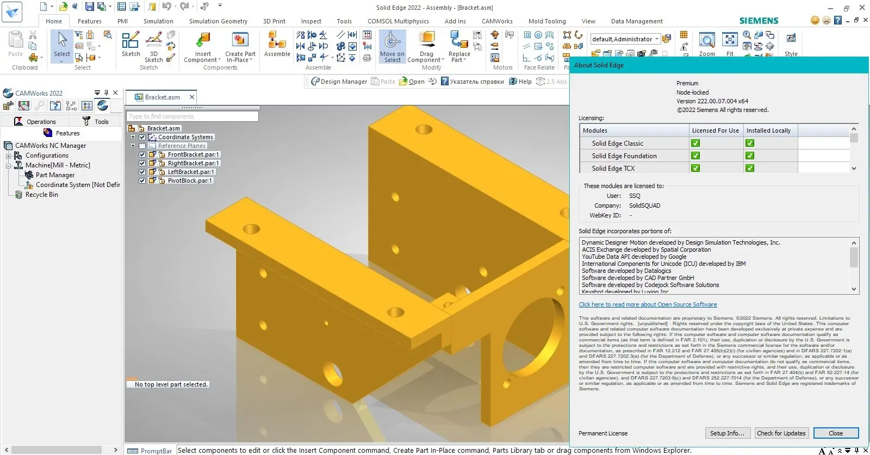Open the Home ribbon tab
This screenshot has height=455, width=870.
(54, 21)
